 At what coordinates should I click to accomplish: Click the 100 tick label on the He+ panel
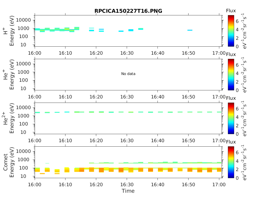[x=23, y=80]
